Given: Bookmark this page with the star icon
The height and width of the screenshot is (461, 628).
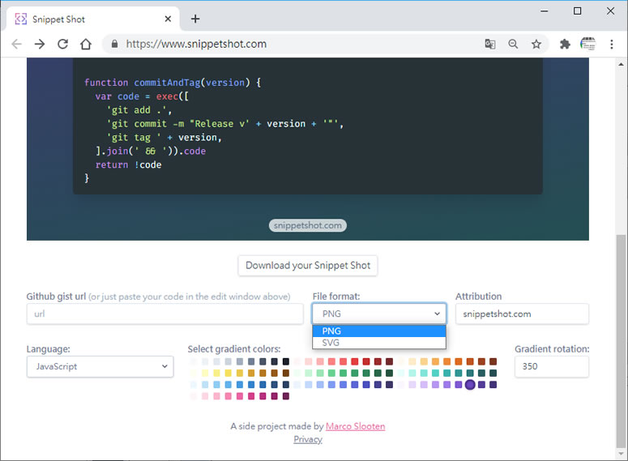Looking at the screenshot, I should coord(536,44).
